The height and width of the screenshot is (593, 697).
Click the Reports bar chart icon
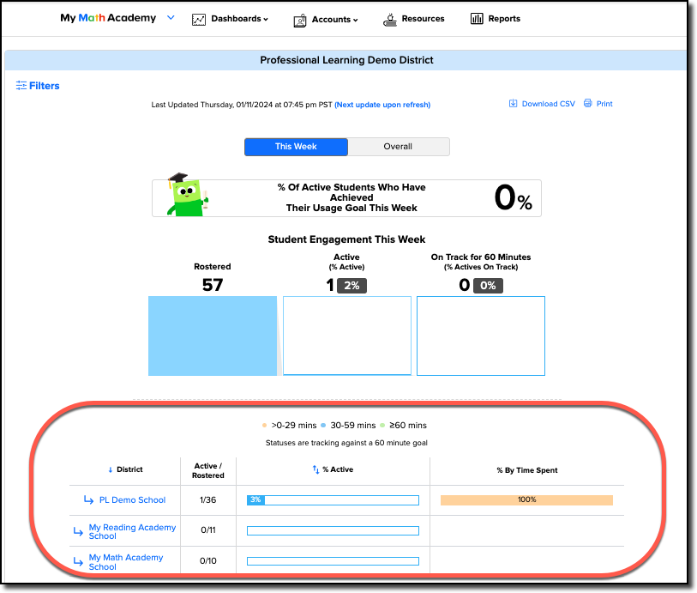(477, 19)
